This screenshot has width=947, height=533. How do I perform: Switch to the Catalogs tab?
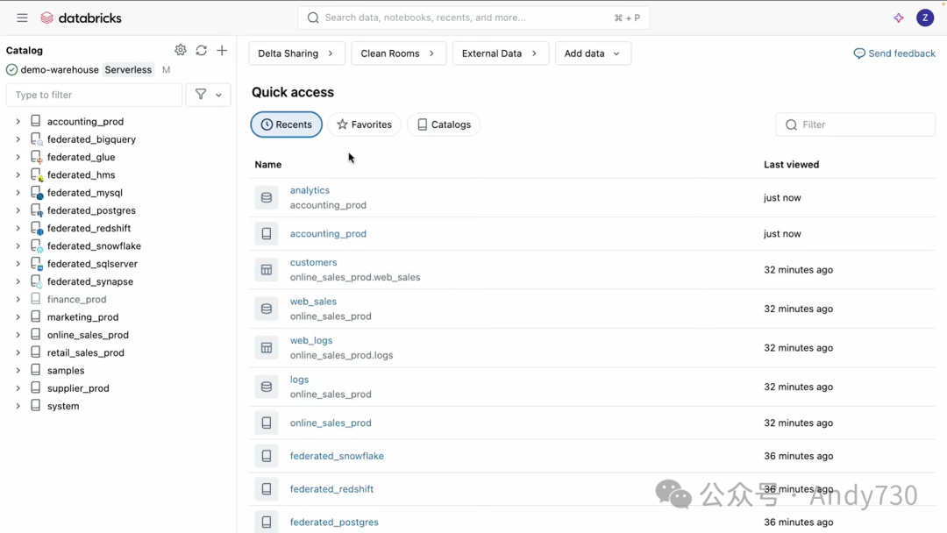444,124
